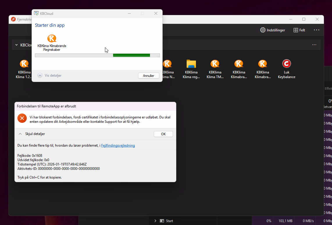The image size is (332, 225).
Task: Confirm the error with the OK button
Action: (163, 134)
